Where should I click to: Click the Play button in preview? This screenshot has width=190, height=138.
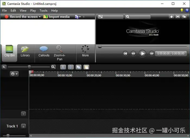142,53
